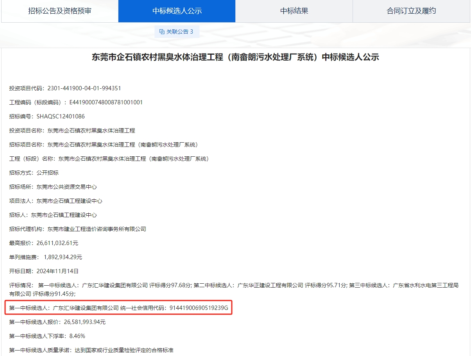Screen dimensions: 471x356
Task: Click the 第一中标候选人质量承诺 line
Action: tap(91, 350)
